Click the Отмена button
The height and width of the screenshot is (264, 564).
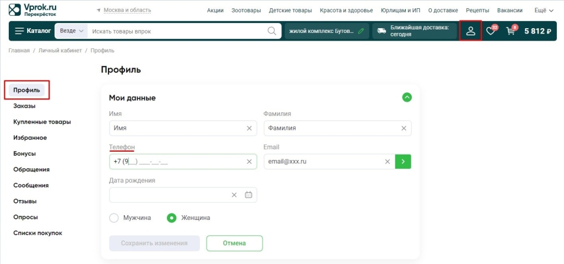tap(234, 243)
